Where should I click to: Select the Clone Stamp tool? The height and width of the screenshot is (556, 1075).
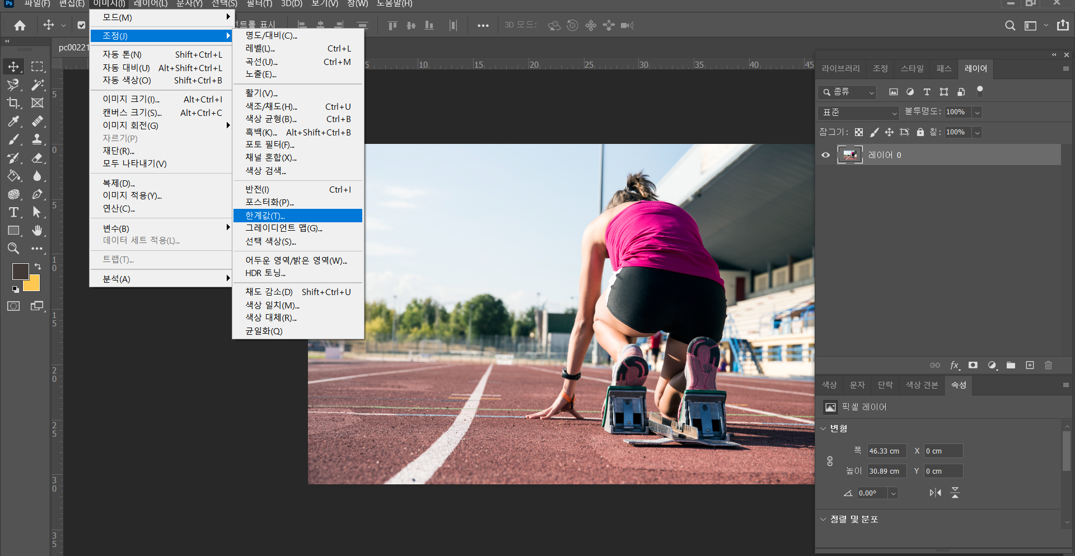coord(37,139)
